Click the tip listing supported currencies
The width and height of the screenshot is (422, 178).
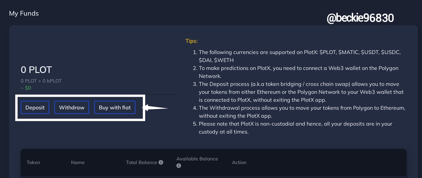pos(300,56)
